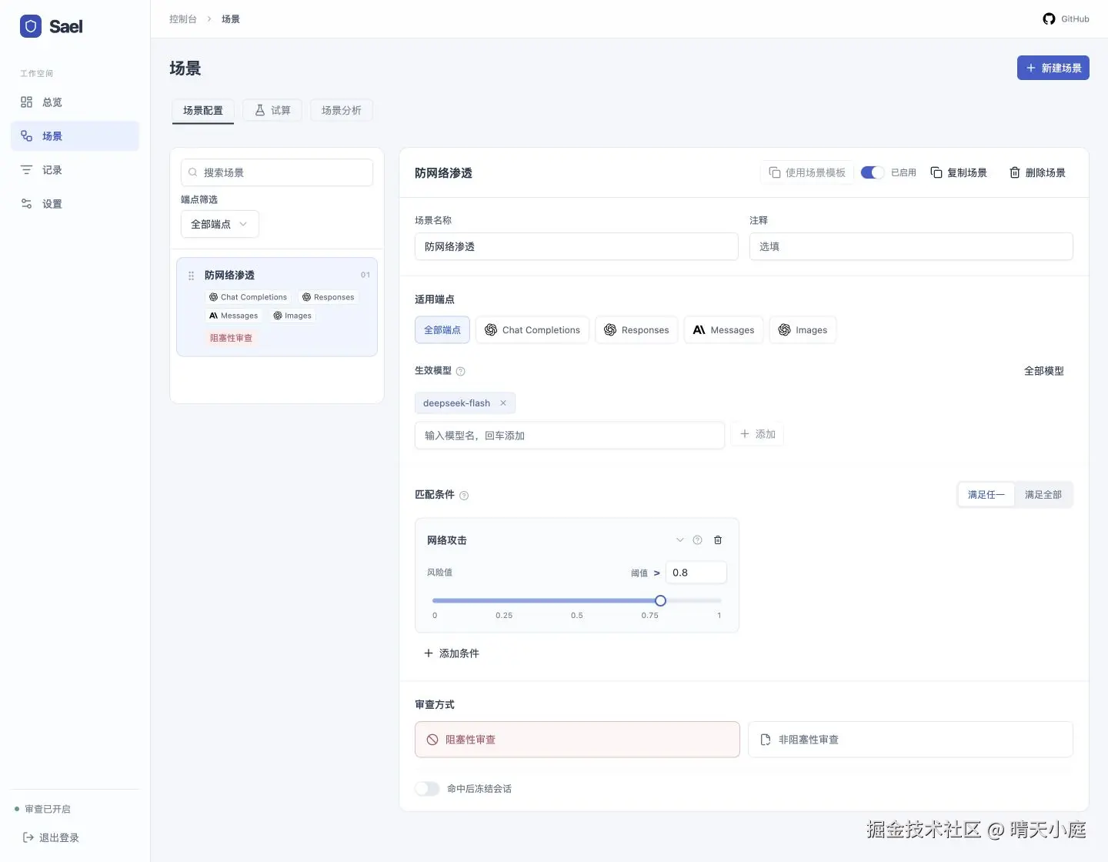Choose 满足任一 match mode
Viewport: 1108px width, 862px height.
coord(986,495)
